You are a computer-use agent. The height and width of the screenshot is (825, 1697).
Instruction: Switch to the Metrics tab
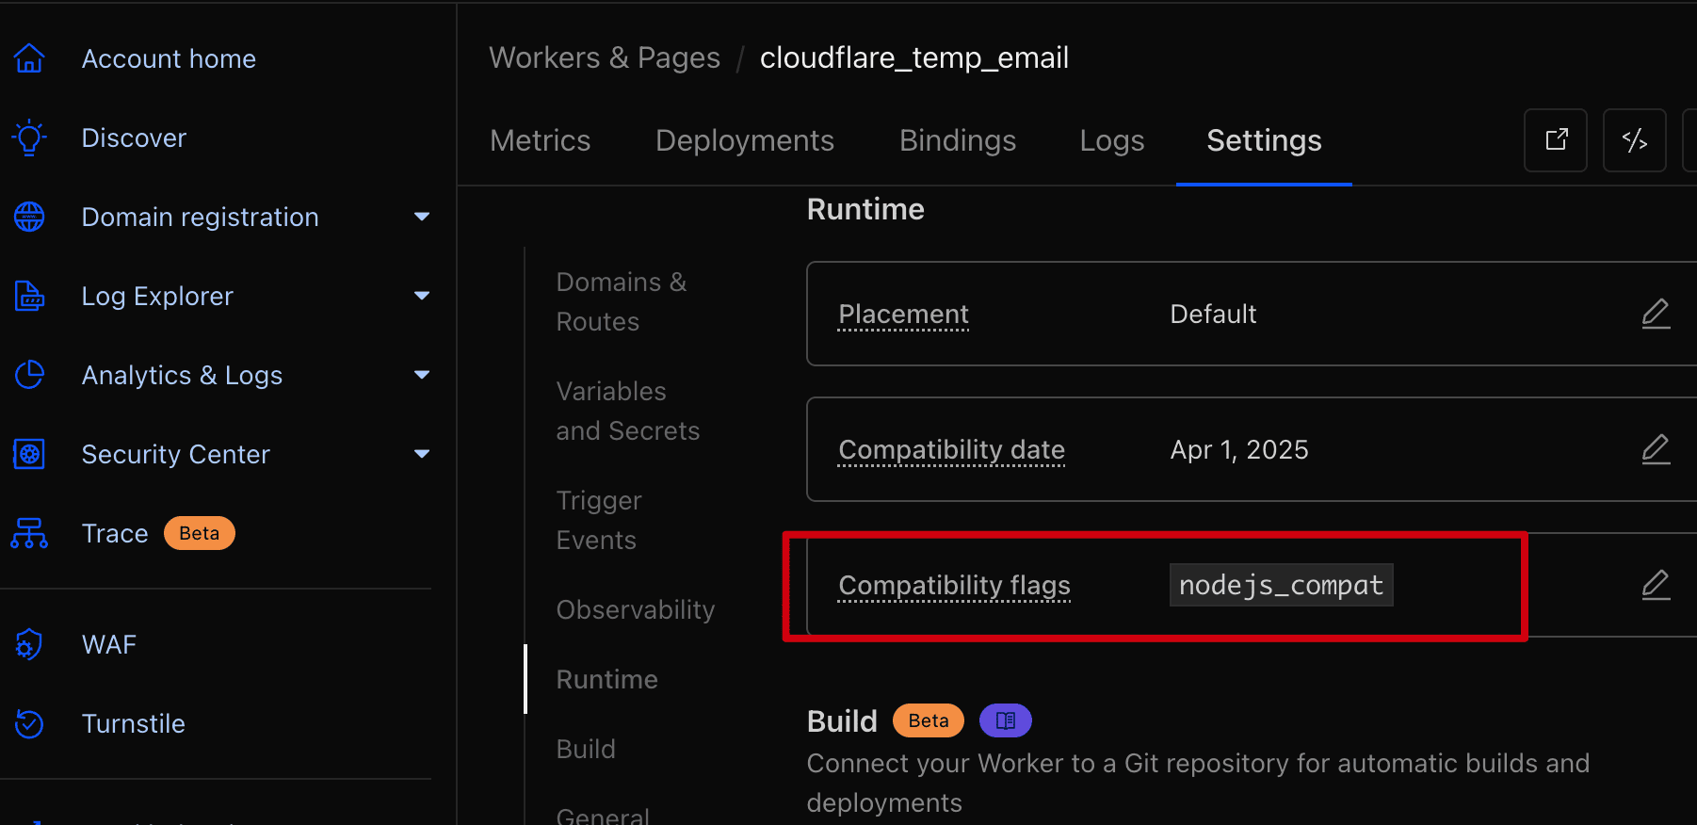540,139
